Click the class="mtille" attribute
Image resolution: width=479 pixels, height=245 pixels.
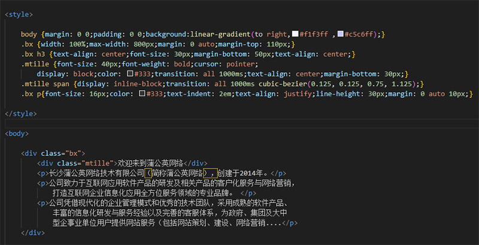85,163
